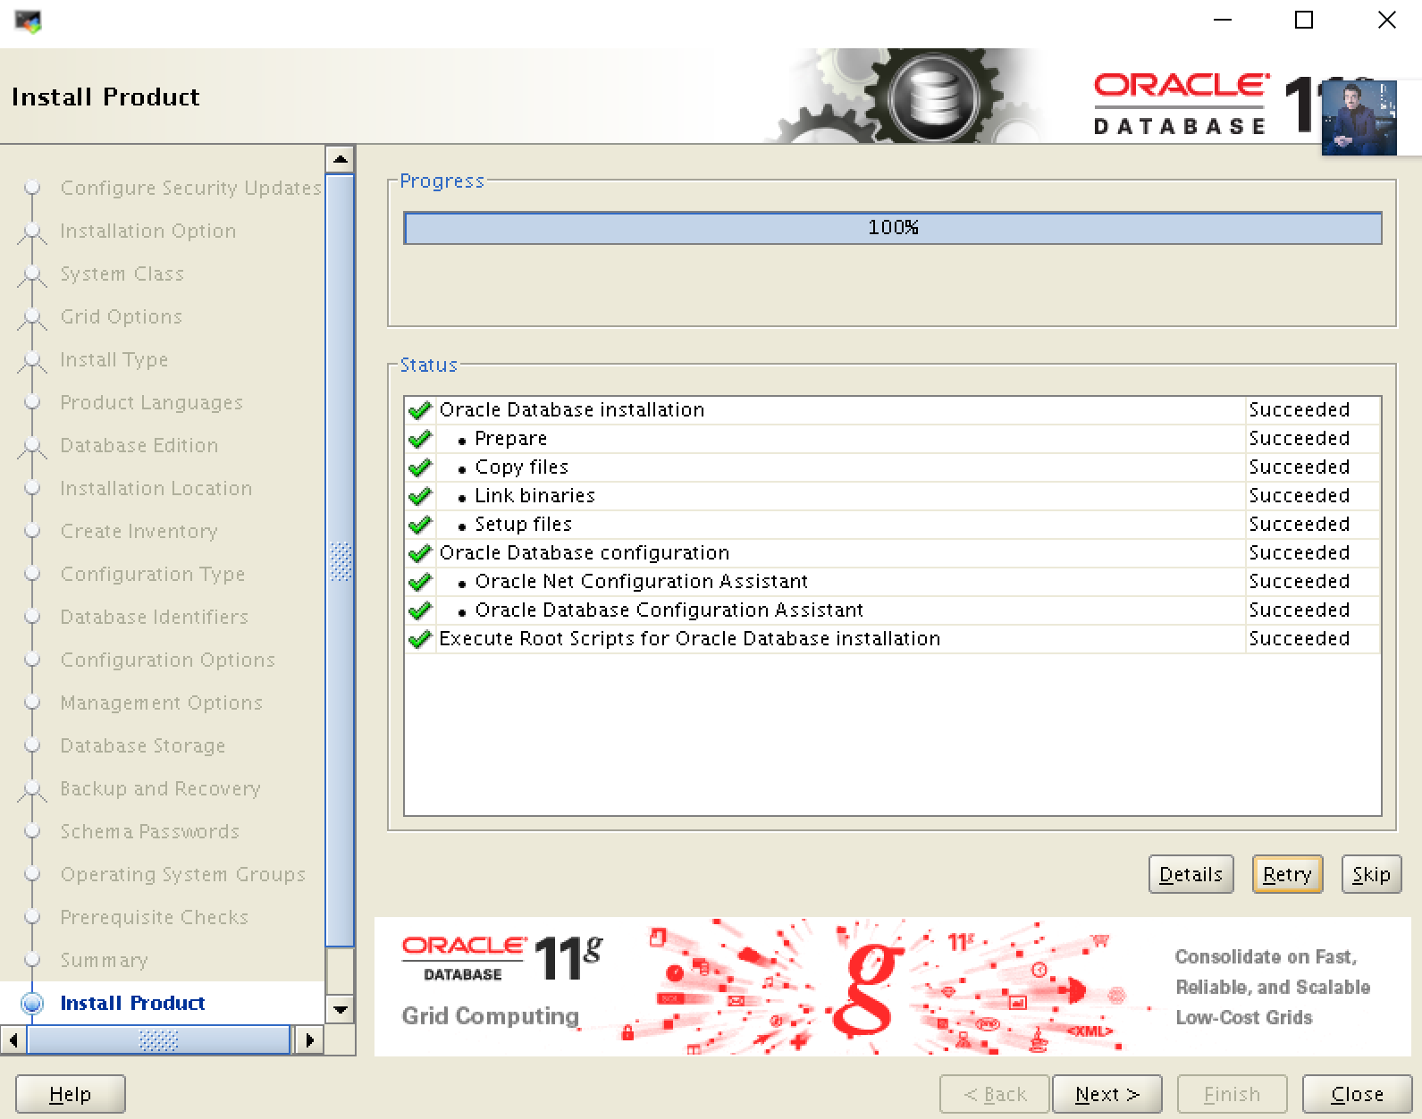Click the Oracle Database logo in header
1422x1119 pixels.
tap(1181, 104)
